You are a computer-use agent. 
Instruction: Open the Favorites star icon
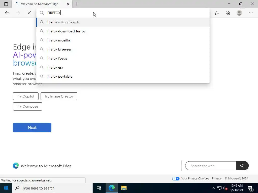coord(217,13)
